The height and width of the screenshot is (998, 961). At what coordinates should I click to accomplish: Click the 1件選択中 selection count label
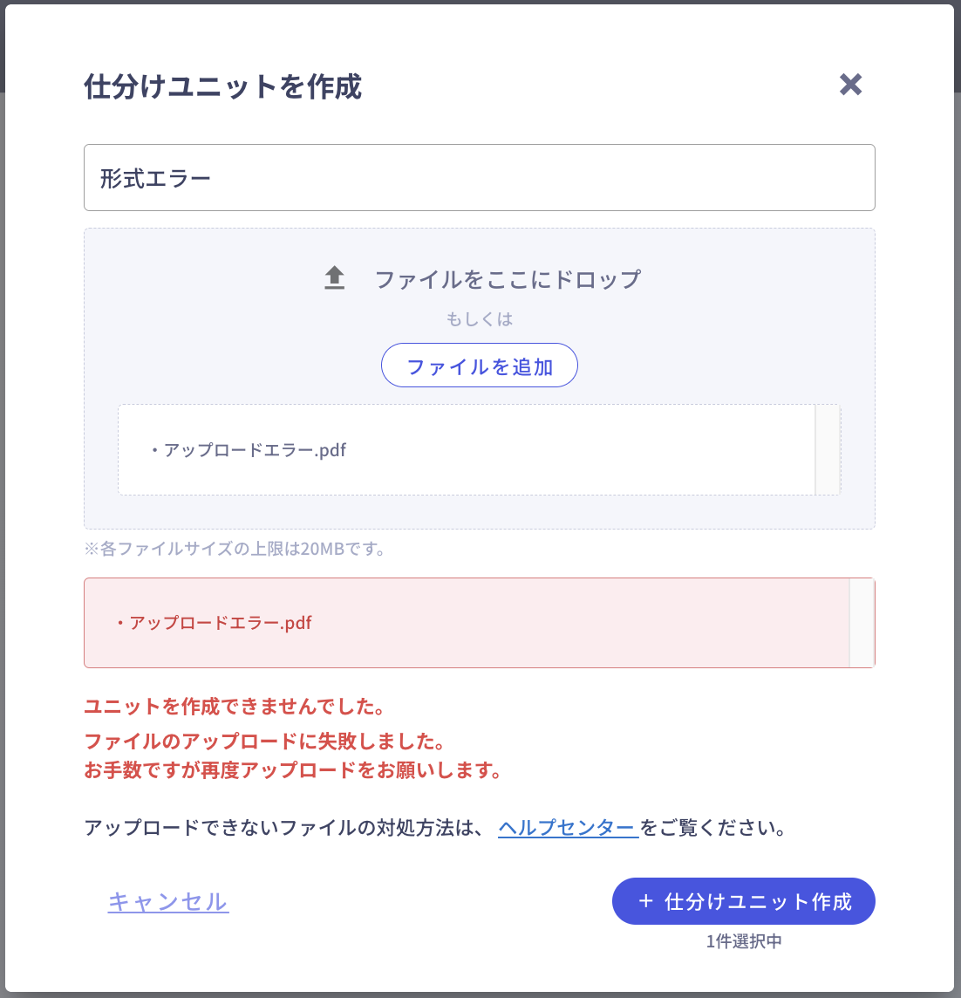click(744, 941)
